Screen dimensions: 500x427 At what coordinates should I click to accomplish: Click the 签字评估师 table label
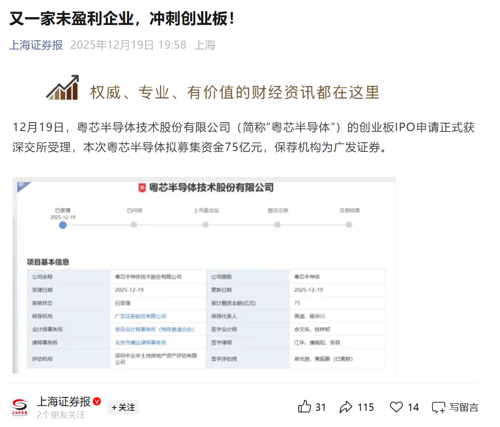pyautogui.click(x=224, y=359)
